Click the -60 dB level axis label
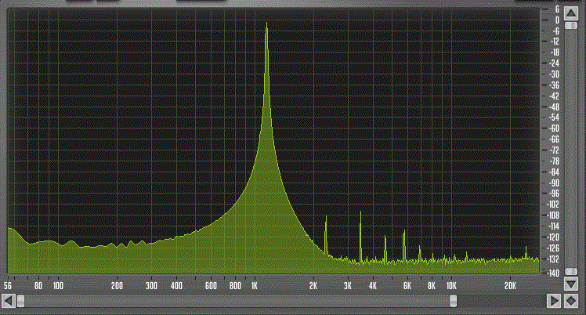 (x=554, y=129)
